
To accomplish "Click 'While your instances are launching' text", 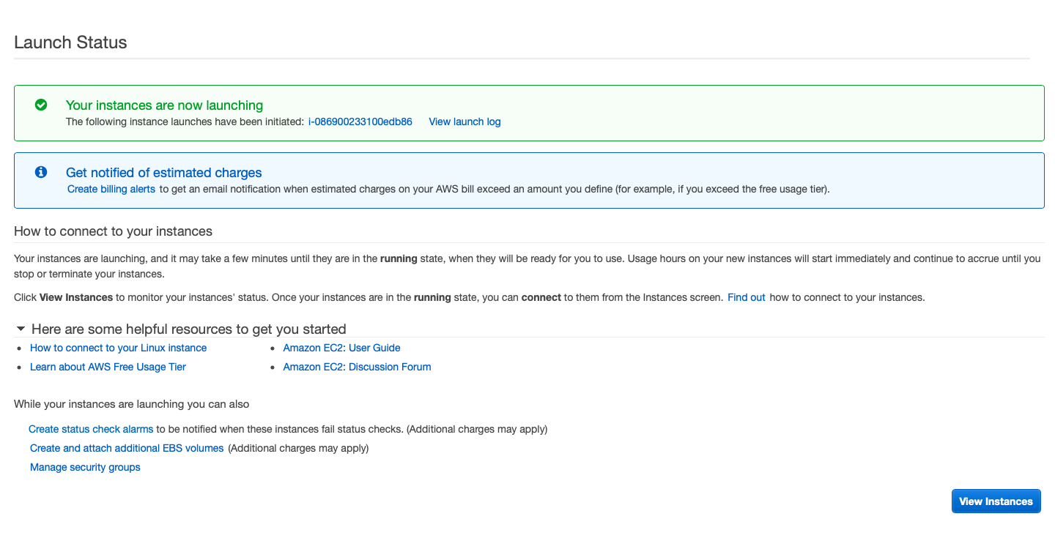I will [131, 404].
